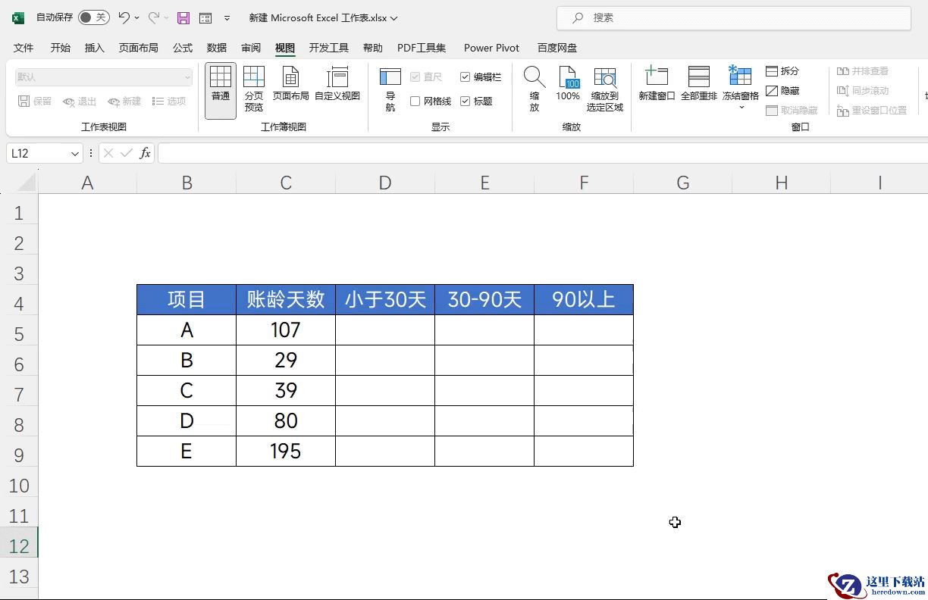Switch to the 开发工具 tab
Screen dimensions: 928x600
tap(329, 48)
